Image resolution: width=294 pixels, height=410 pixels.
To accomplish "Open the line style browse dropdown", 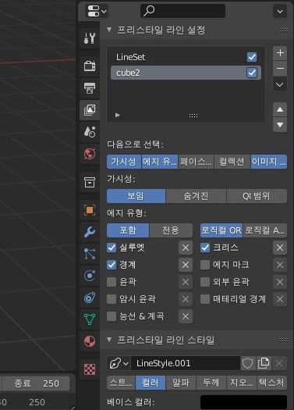I will click(119, 363).
